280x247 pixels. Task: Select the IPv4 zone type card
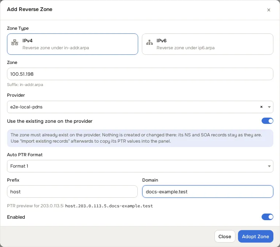point(73,44)
